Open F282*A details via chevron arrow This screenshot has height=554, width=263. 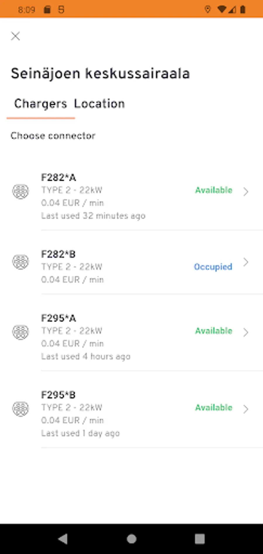tap(246, 192)
